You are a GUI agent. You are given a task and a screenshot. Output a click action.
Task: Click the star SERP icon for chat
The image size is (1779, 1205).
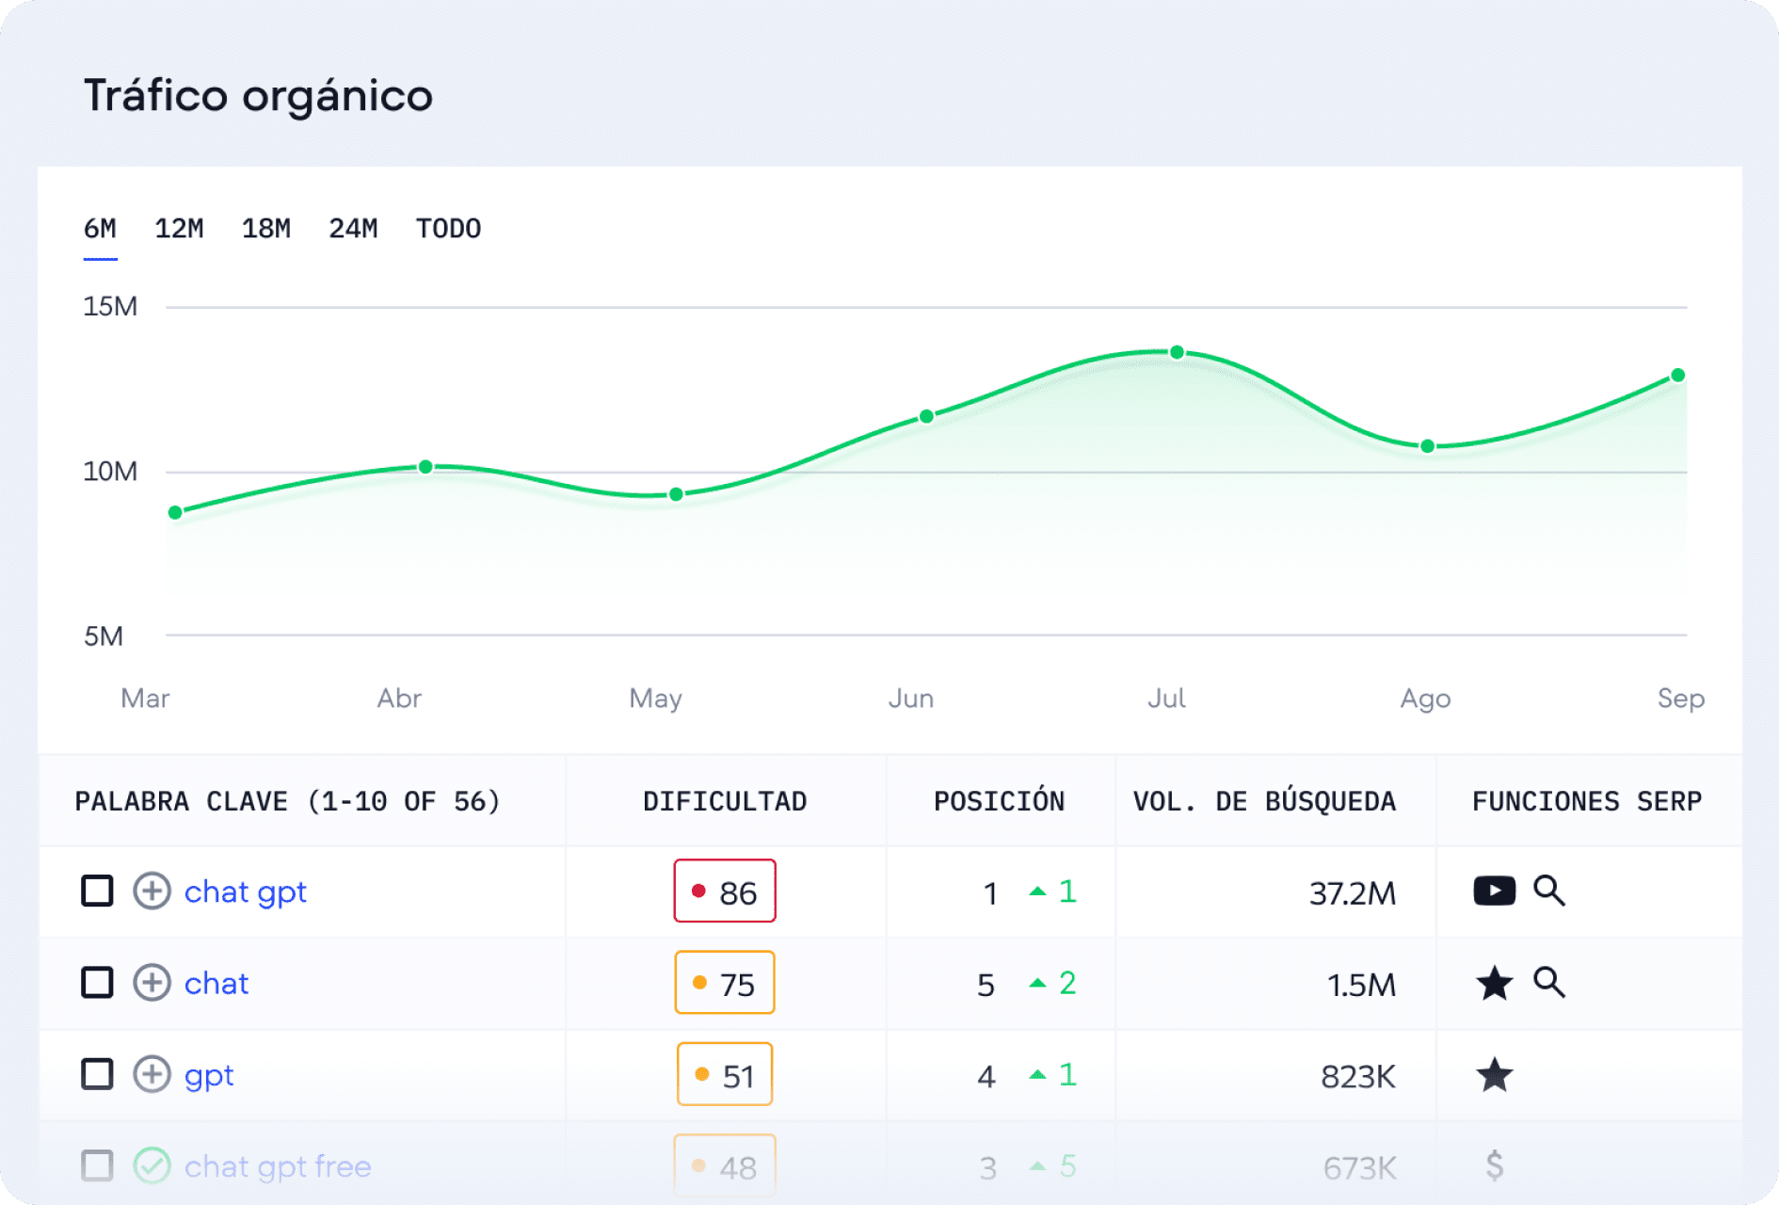1495,983
